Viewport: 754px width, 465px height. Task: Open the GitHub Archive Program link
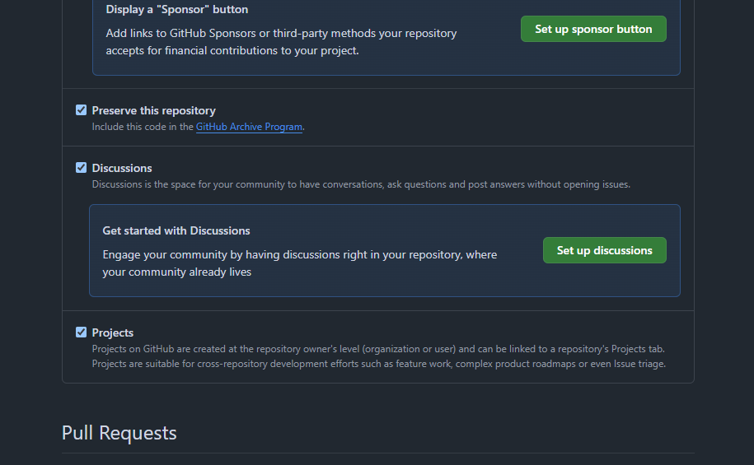(x=249, y=127)
